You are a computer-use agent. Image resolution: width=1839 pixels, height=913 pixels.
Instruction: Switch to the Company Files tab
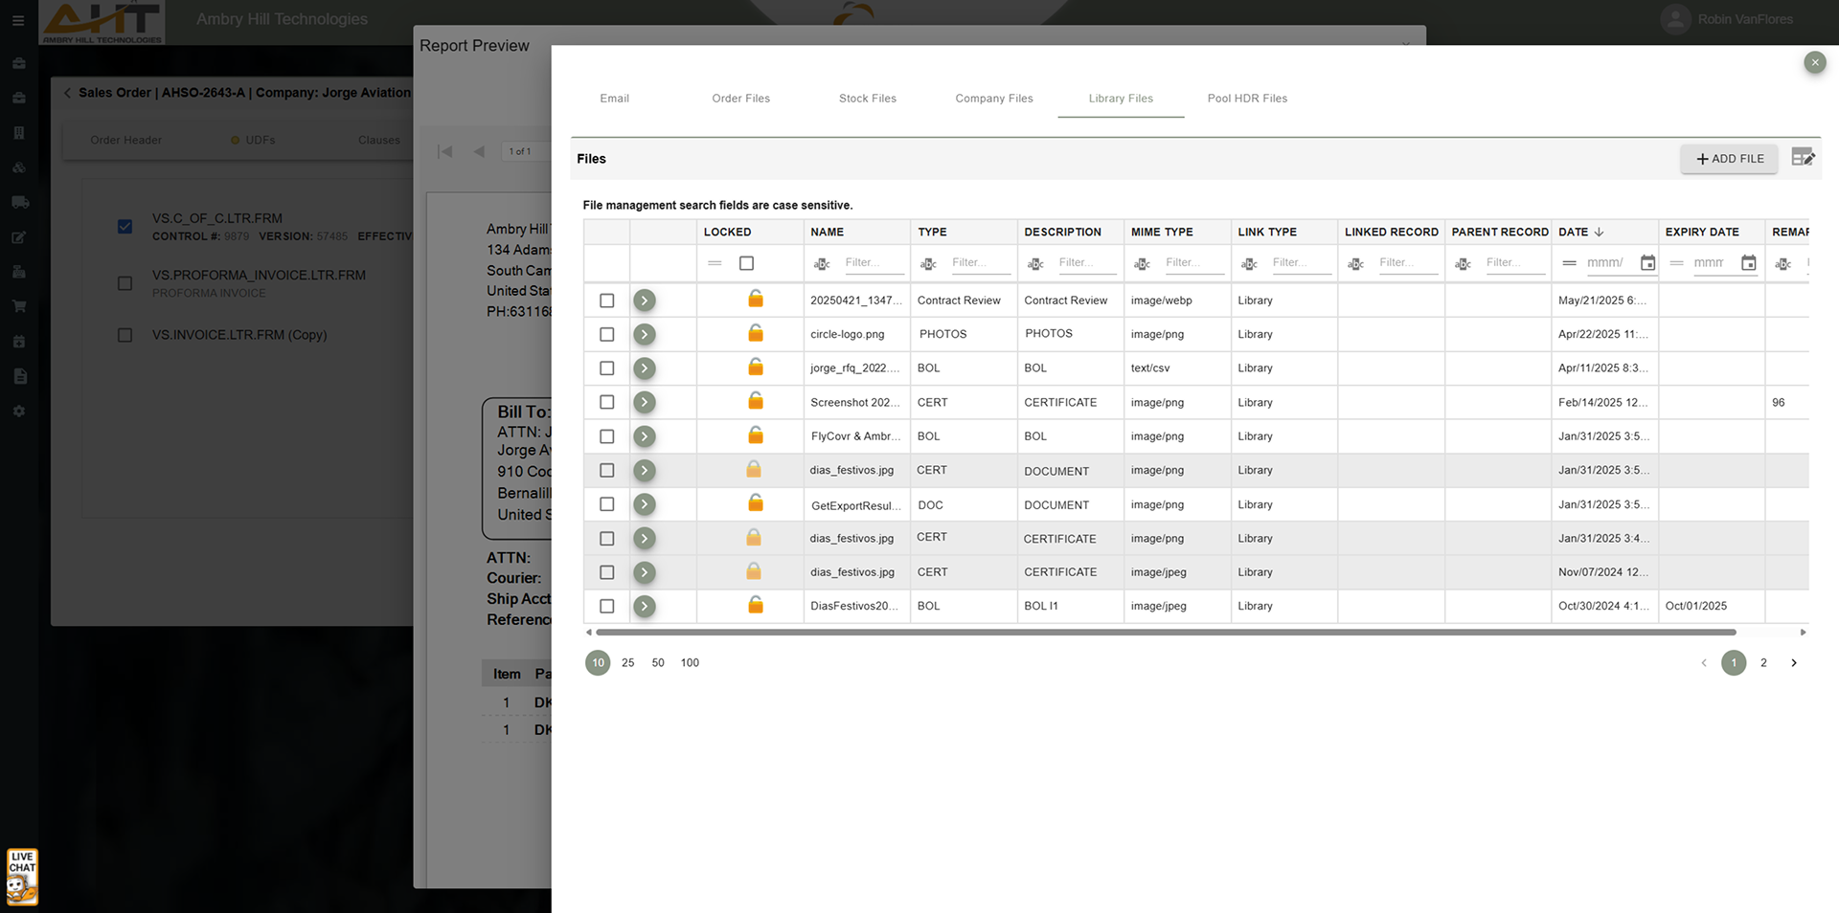pyautogui.click(x=993, y=99)
